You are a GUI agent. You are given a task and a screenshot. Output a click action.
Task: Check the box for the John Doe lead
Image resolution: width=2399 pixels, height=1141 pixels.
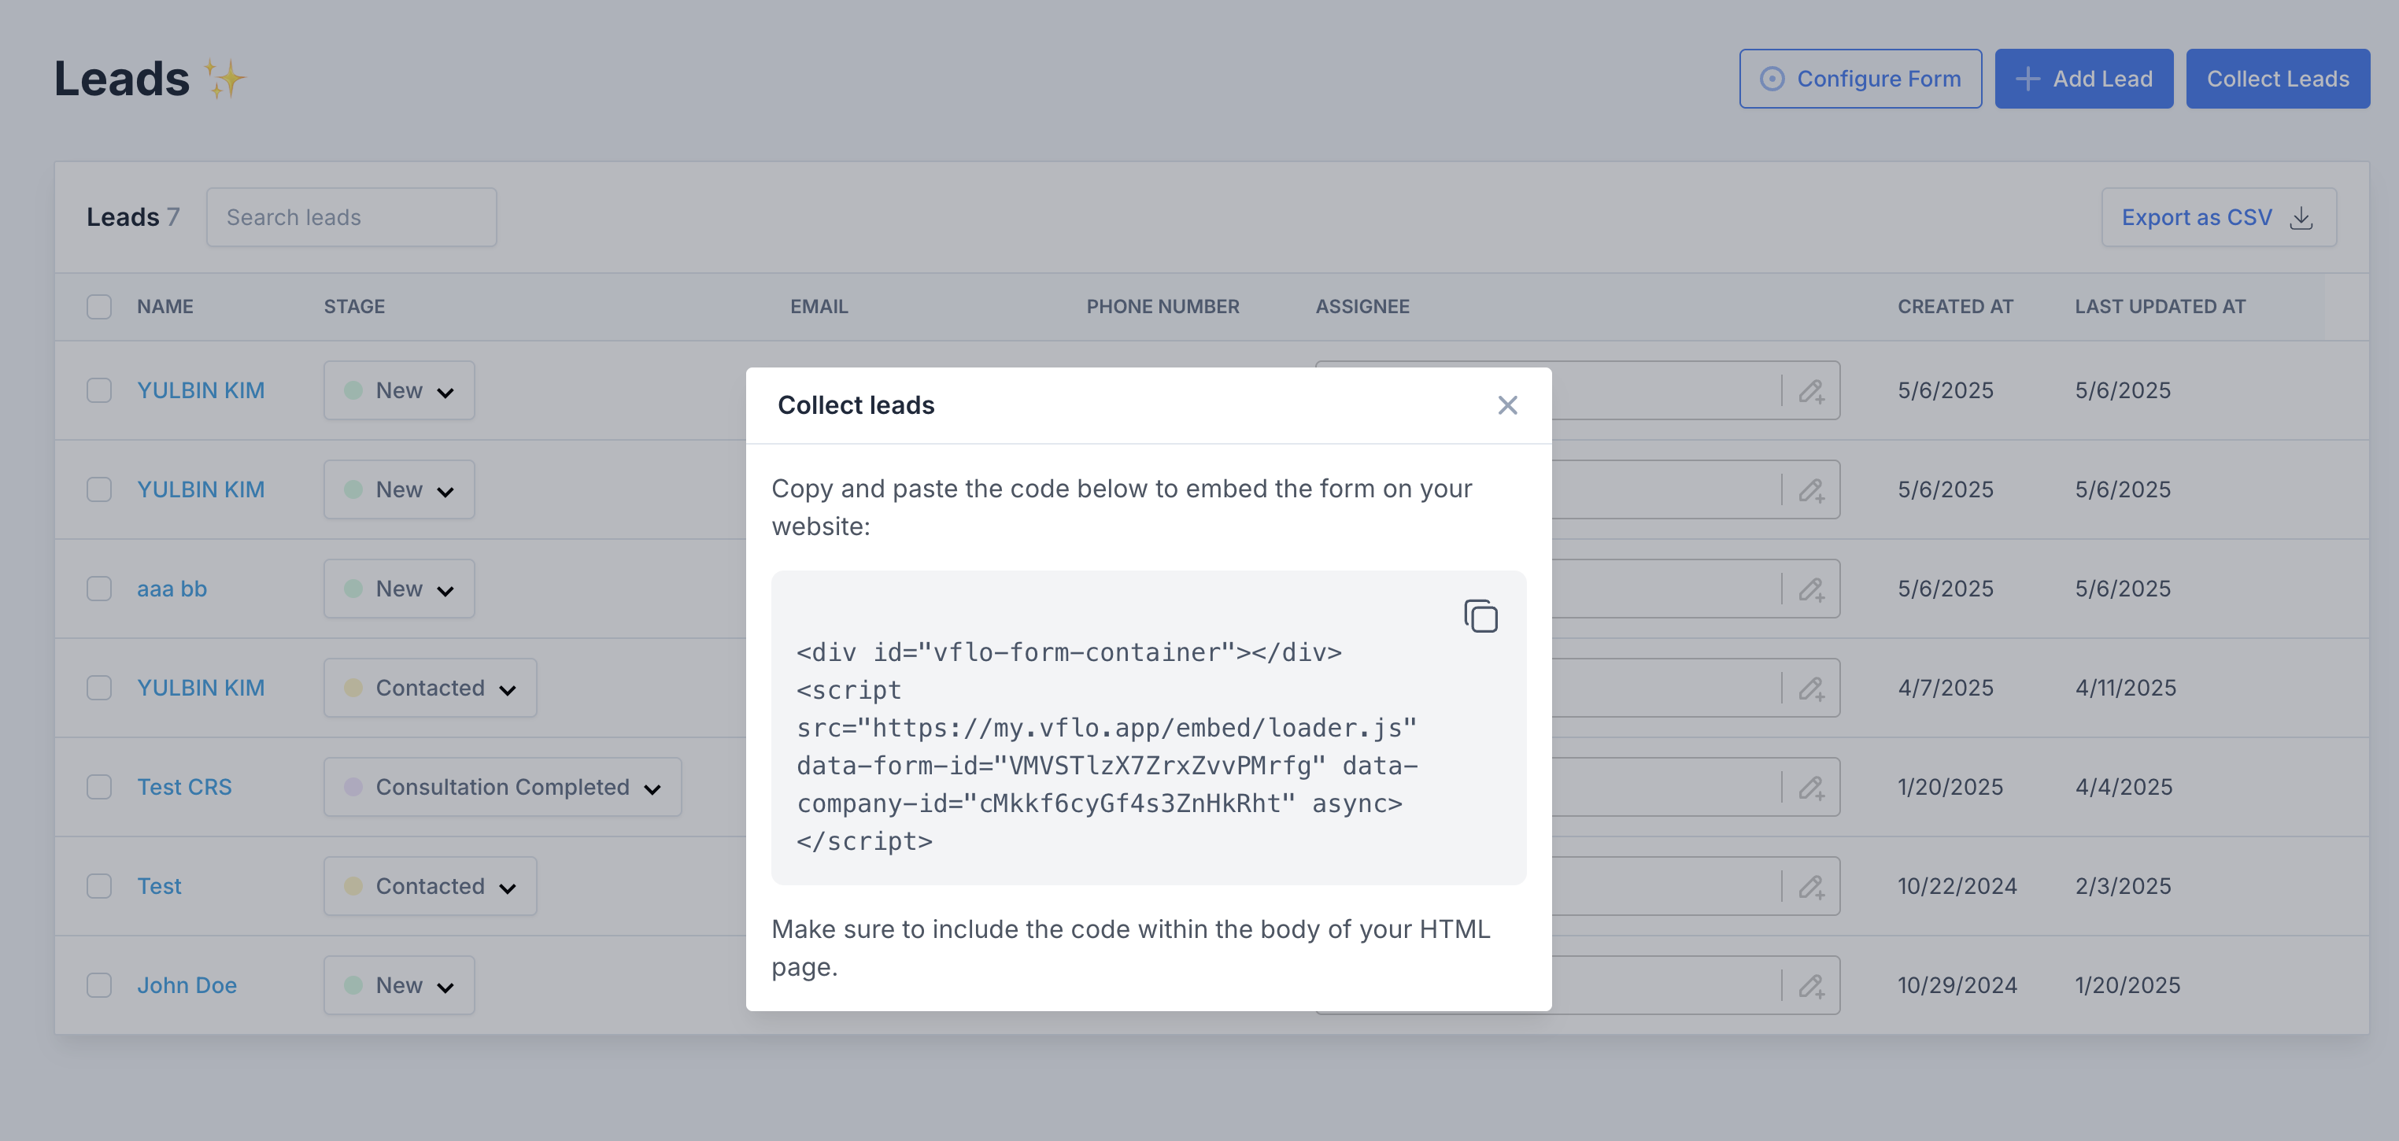pyautogui.click(x=98, y=985)
